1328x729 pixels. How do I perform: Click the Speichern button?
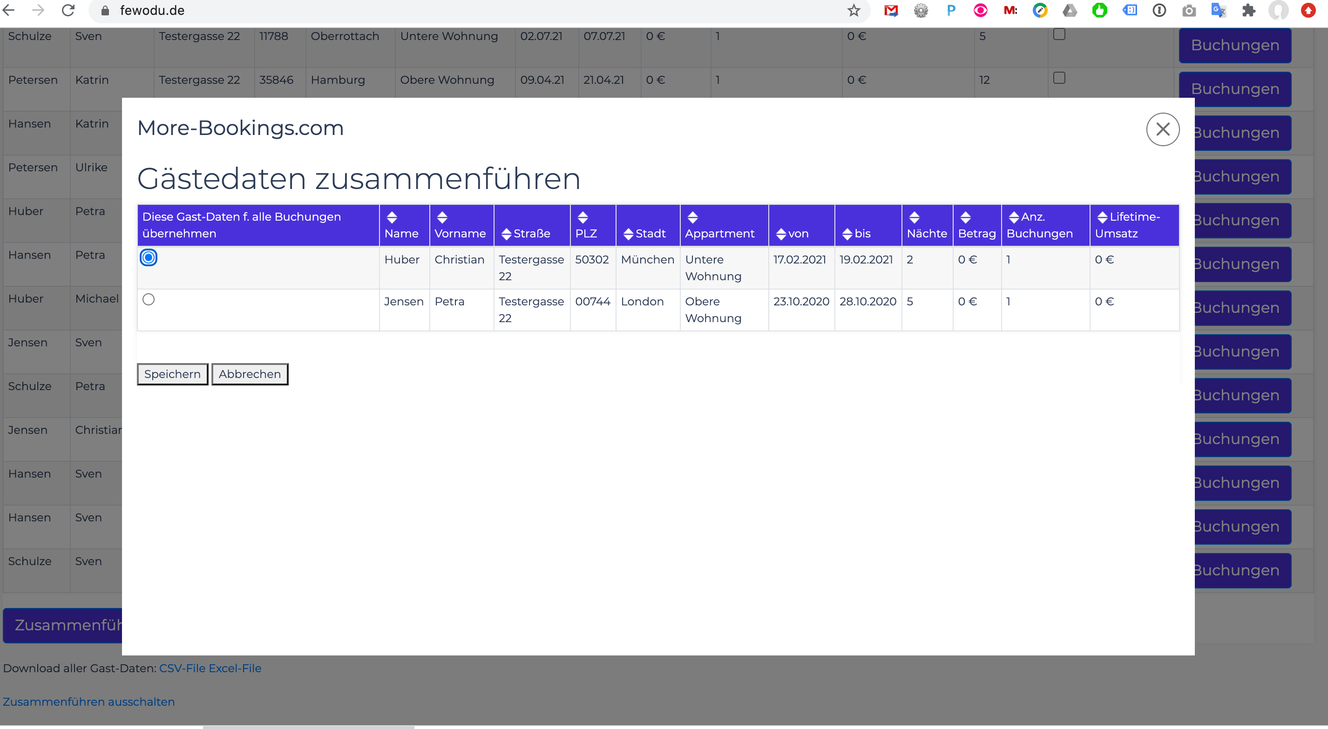172,374
